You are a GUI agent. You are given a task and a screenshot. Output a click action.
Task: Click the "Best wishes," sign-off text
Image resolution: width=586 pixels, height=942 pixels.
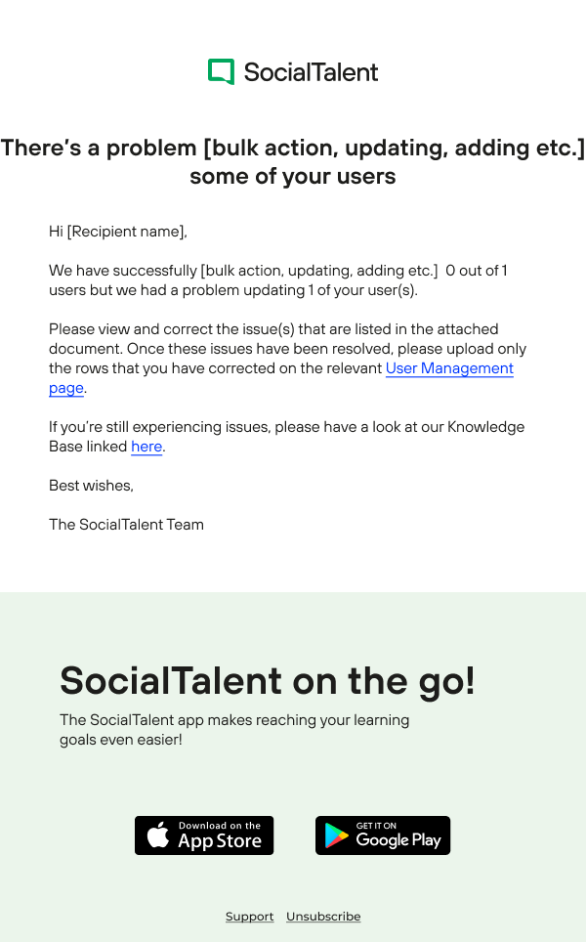pyautogui.click(x=91, y=486)
